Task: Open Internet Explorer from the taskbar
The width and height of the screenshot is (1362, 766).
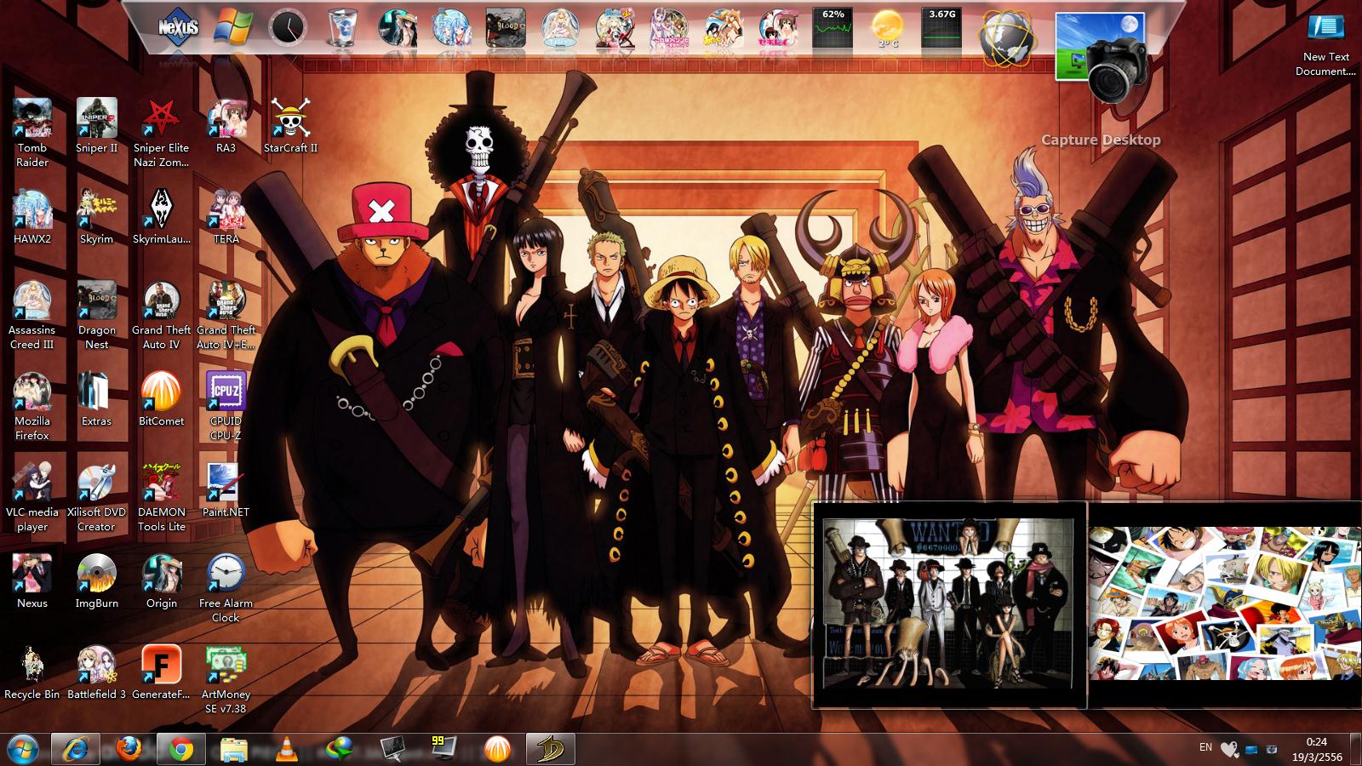Action: point(76,749)
